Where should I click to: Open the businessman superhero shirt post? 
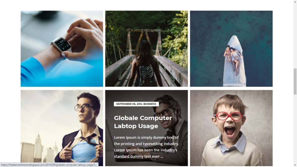tap(62, 128)
